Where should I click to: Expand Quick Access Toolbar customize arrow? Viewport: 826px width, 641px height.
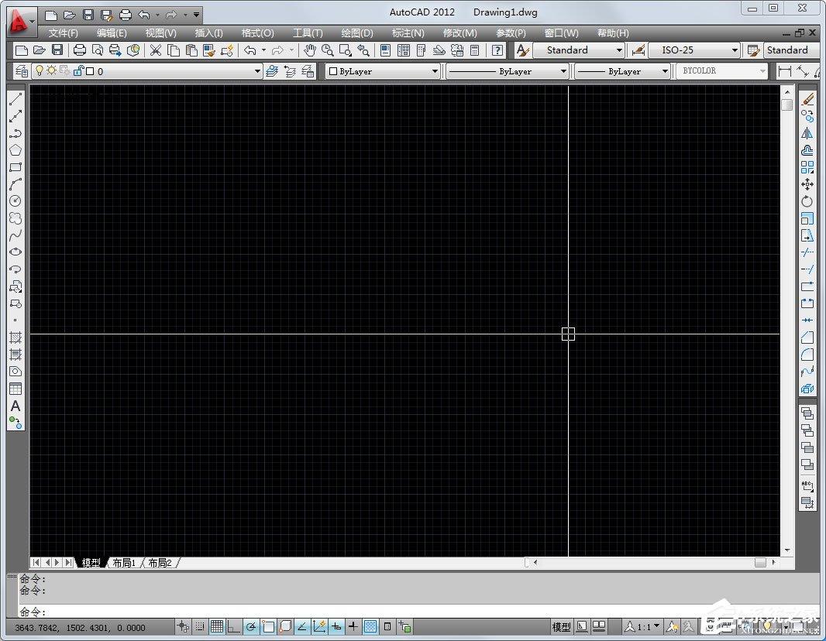[197, 15]
